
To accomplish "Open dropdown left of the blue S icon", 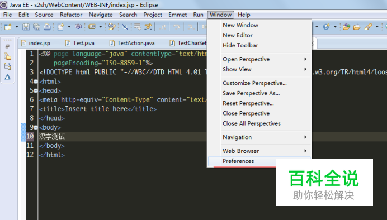I will click(317, 27).
